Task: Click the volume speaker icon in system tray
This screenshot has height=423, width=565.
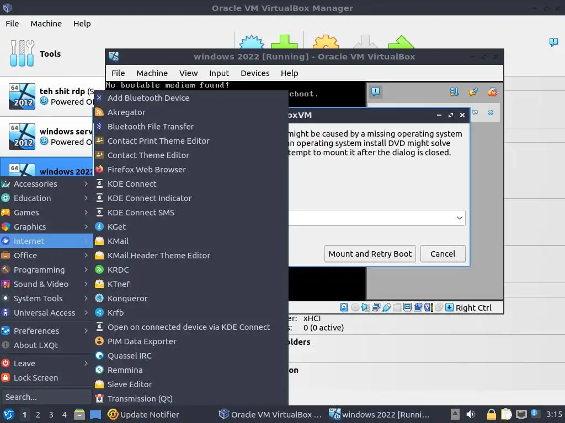Action: click(x=470, y=414)
